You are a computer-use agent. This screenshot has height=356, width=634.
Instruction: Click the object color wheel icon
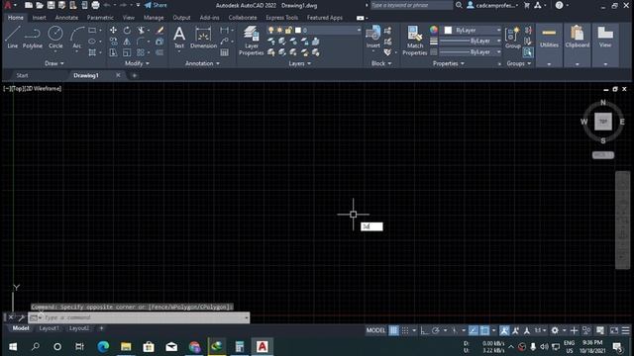pos(434,30)
